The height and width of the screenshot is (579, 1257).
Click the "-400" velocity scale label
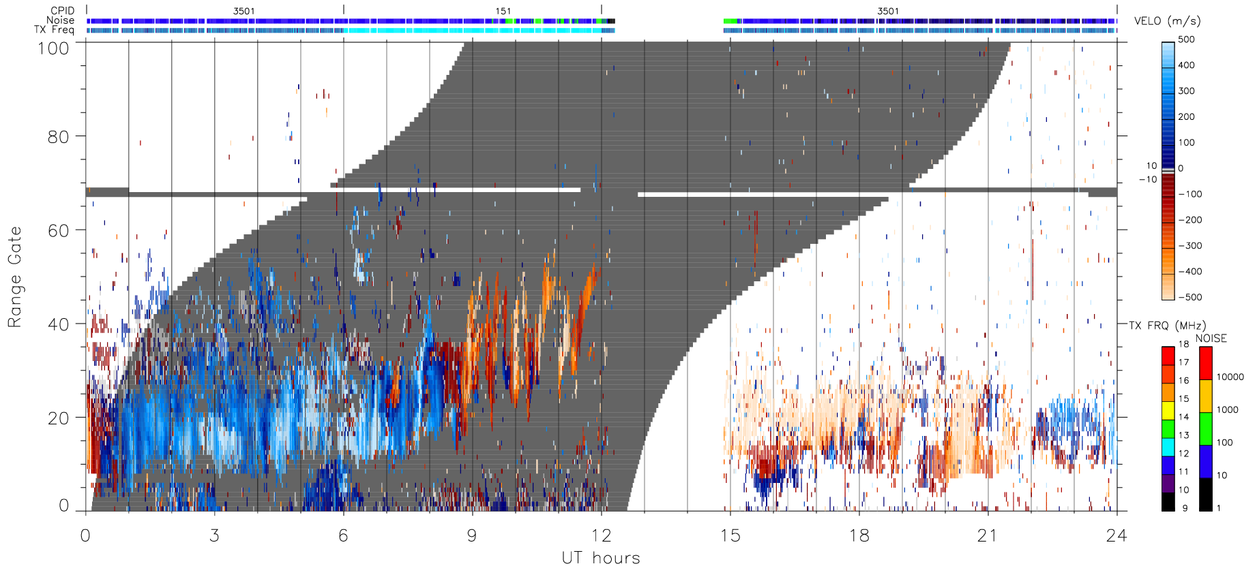coord(1190,271)
